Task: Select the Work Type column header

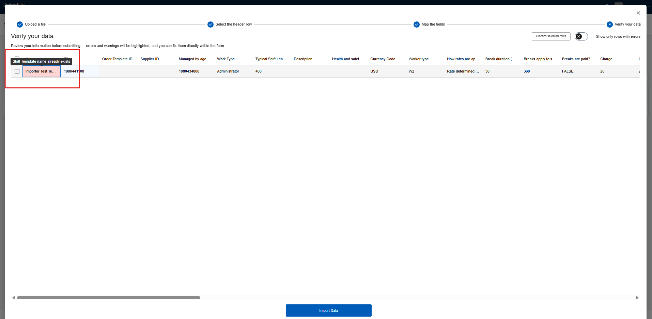Action: coord(226,59)
